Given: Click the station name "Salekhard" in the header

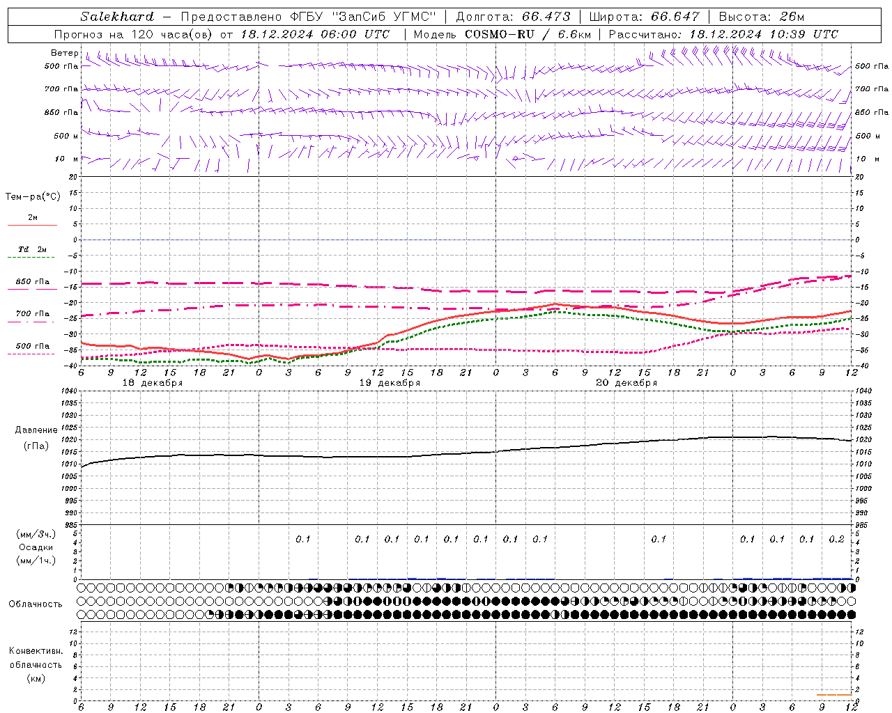Looking at the screenshot, I should pyautogui.click(x=117, y=17).
